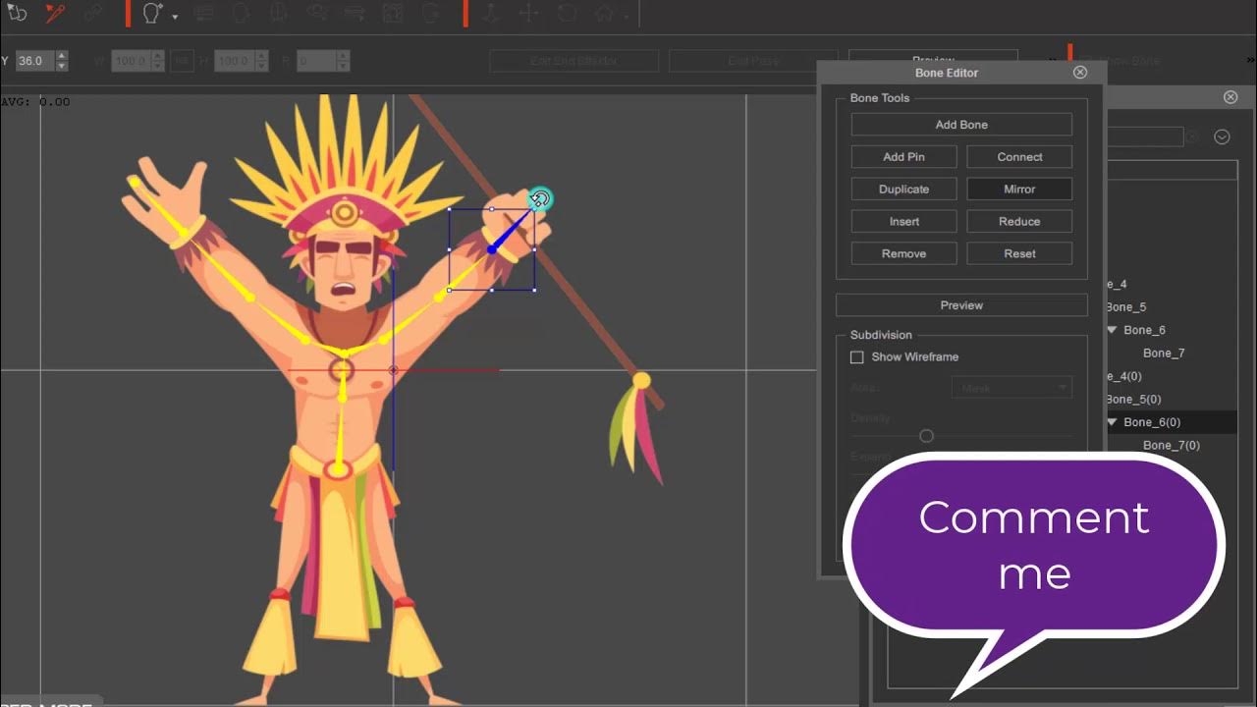Select the light bulb tool
1257x707 pixels.
pos(148,13)
